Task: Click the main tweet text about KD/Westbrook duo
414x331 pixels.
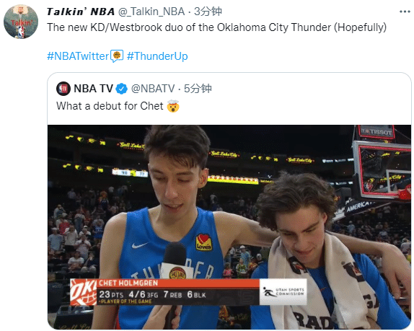Action: [x=216, y=27]
